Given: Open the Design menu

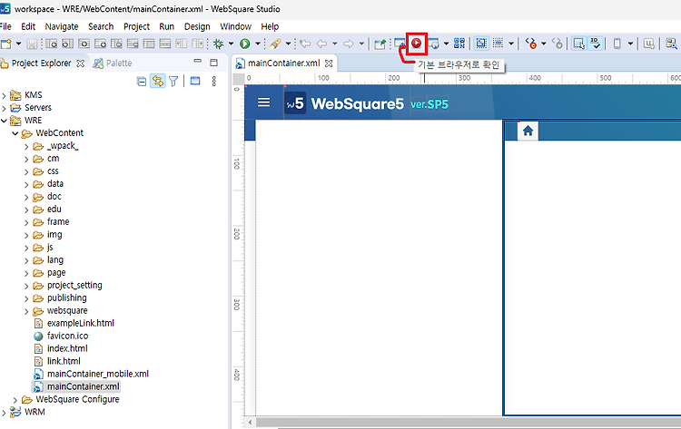Looking at the screenshot, I should pyautogui.click(x=197, y=26).
